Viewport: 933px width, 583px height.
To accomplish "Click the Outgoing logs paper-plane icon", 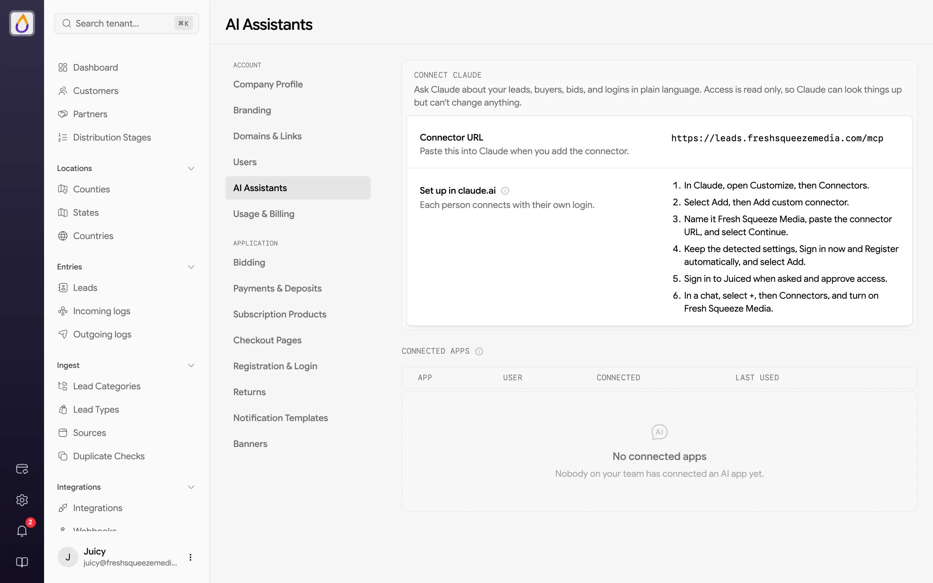I will (63, 334).
